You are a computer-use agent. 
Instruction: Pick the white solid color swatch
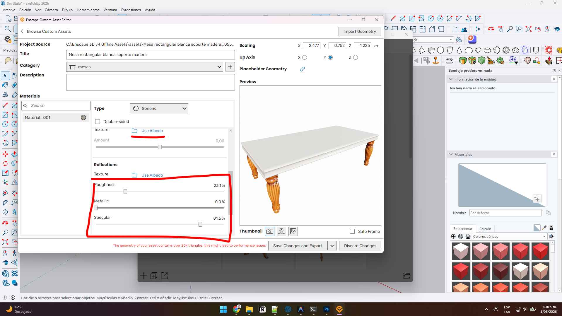click(461, 251)
